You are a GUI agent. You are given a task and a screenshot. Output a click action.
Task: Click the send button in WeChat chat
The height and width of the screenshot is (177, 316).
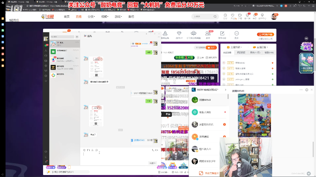[x=152, y=163]
